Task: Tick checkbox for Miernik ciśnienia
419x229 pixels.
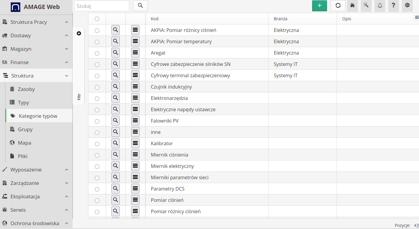Action: [97, 155]
